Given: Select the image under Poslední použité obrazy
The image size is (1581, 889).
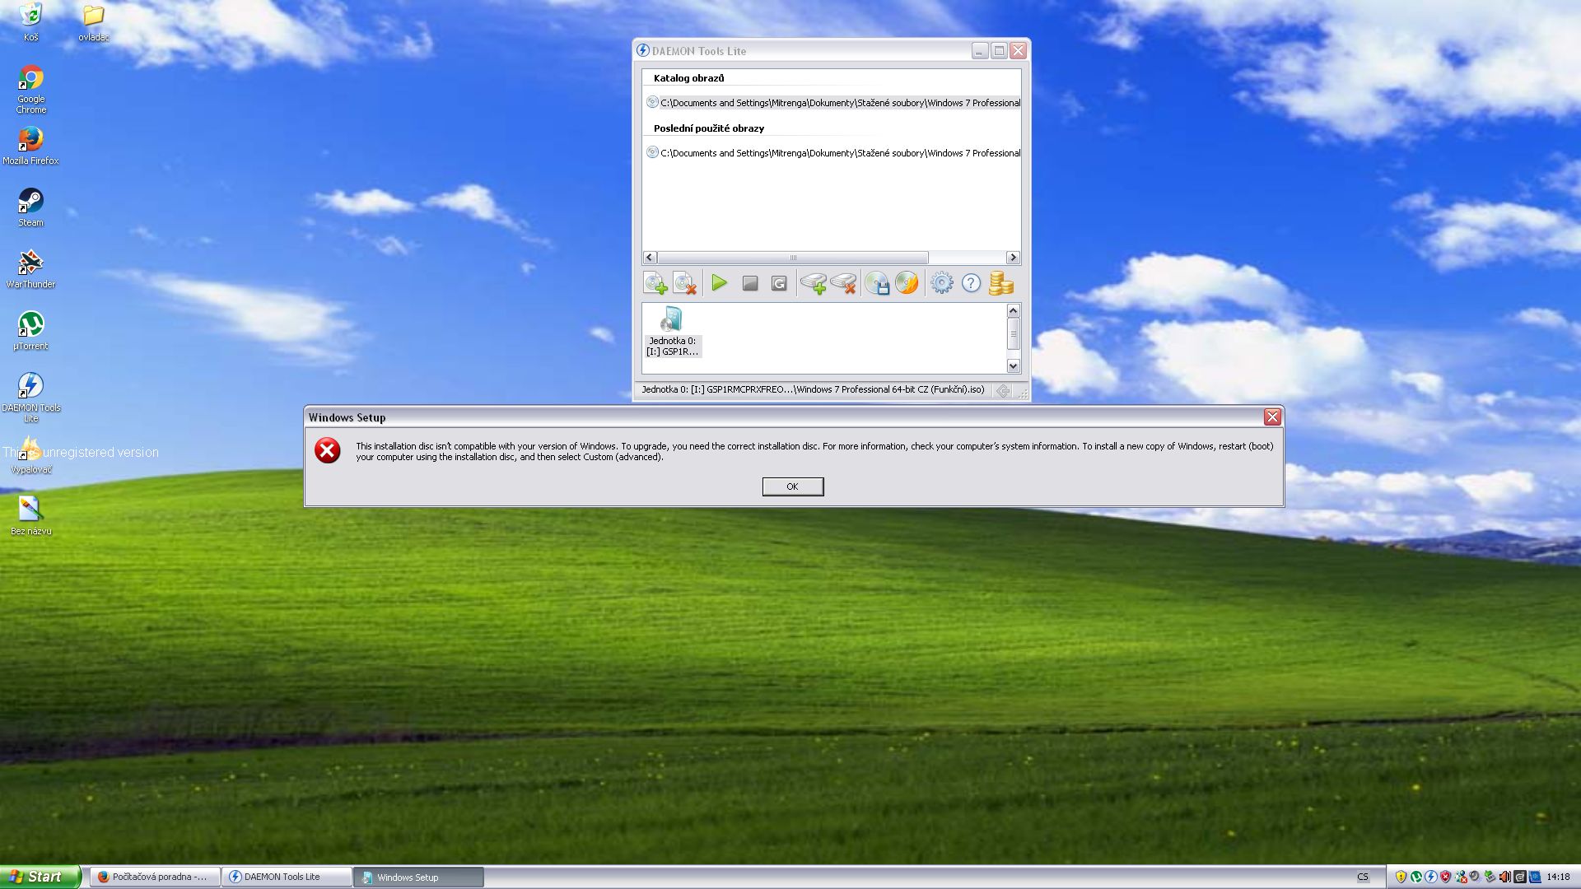Looking at the screenshot, I should coord(832,153).
